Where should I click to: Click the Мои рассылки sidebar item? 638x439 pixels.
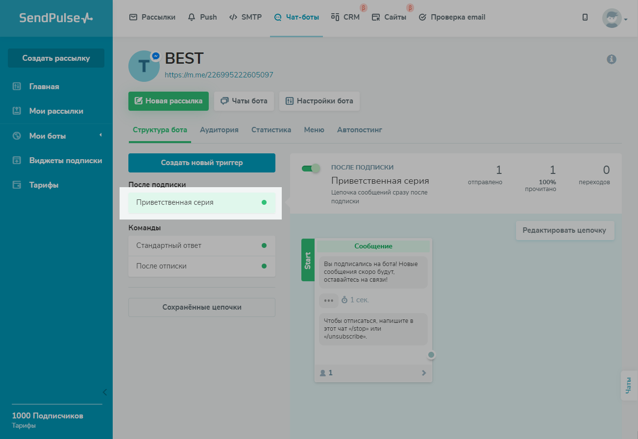(56, 111)
